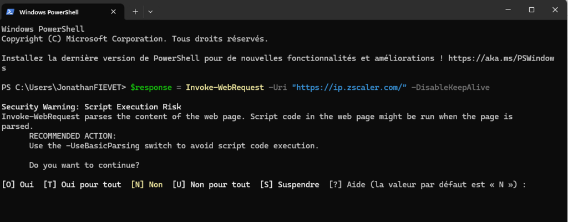The width and height of the screenshot is (568, 222).
Task: Click the [O] Oui option
Action: click(18, 184)
